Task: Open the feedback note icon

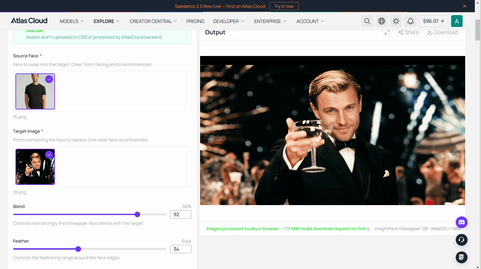Action: pos(462,257)
